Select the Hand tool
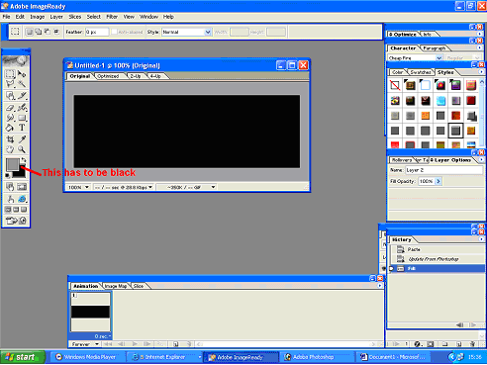This screenshot has height=365, width=487. pyautogui.click(x=10, y=149)
